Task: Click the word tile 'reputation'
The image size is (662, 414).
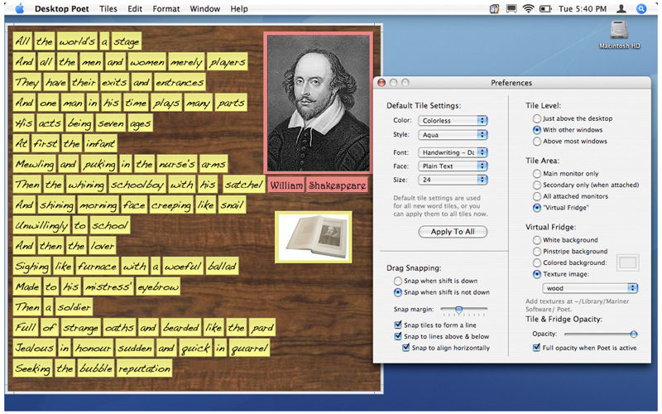Action: click(x=144, y=368)
